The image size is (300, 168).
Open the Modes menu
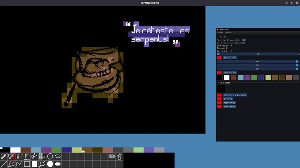pyautogui.click(x=229, y=33)
